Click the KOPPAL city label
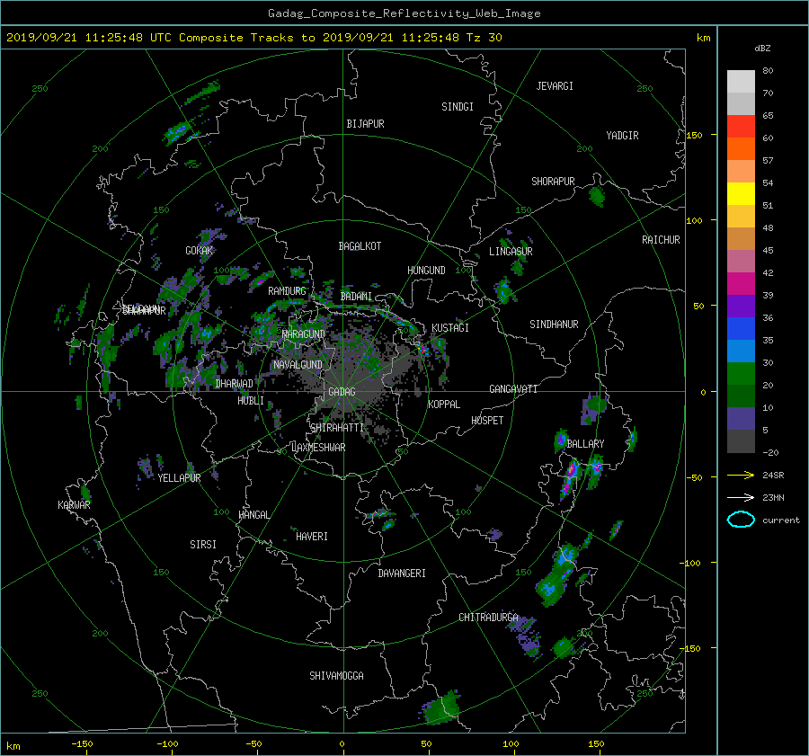 click(444, 404)
